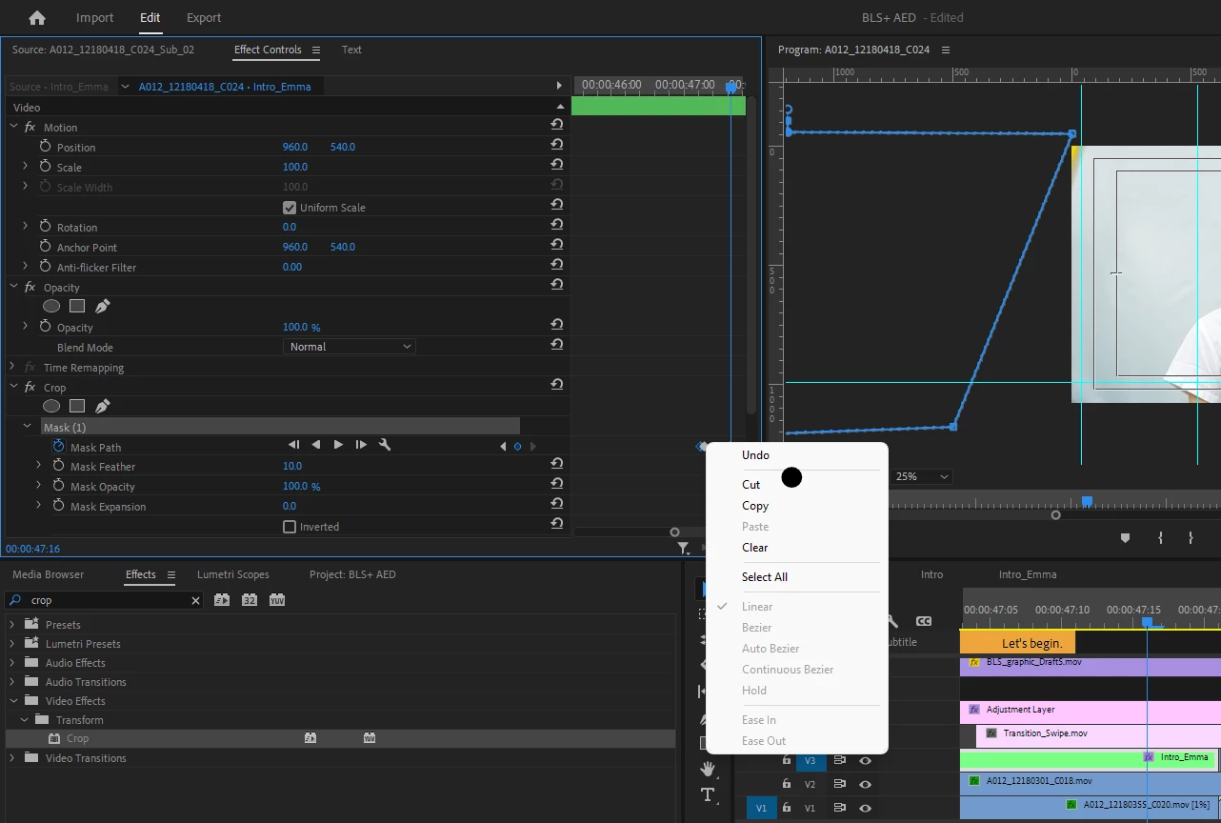The image size is (1221, 823).
Task: Create 4-point polygon mask under Opacity
Action: pos(77,306)
